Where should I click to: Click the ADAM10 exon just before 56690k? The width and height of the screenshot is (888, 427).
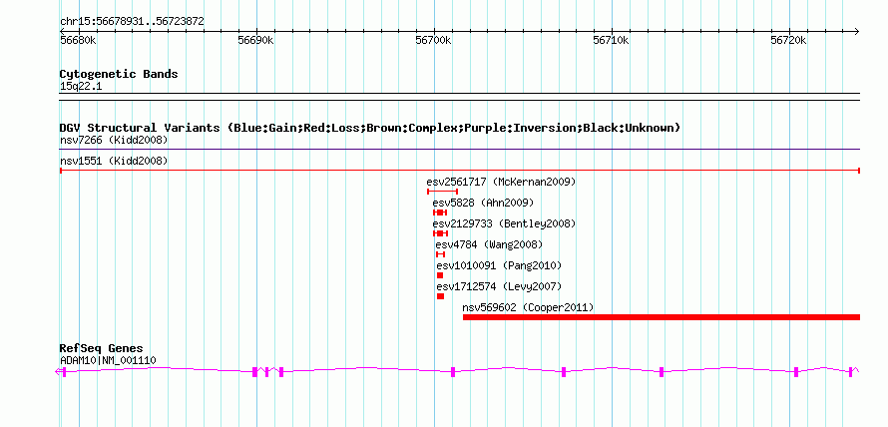coord(254,372)
